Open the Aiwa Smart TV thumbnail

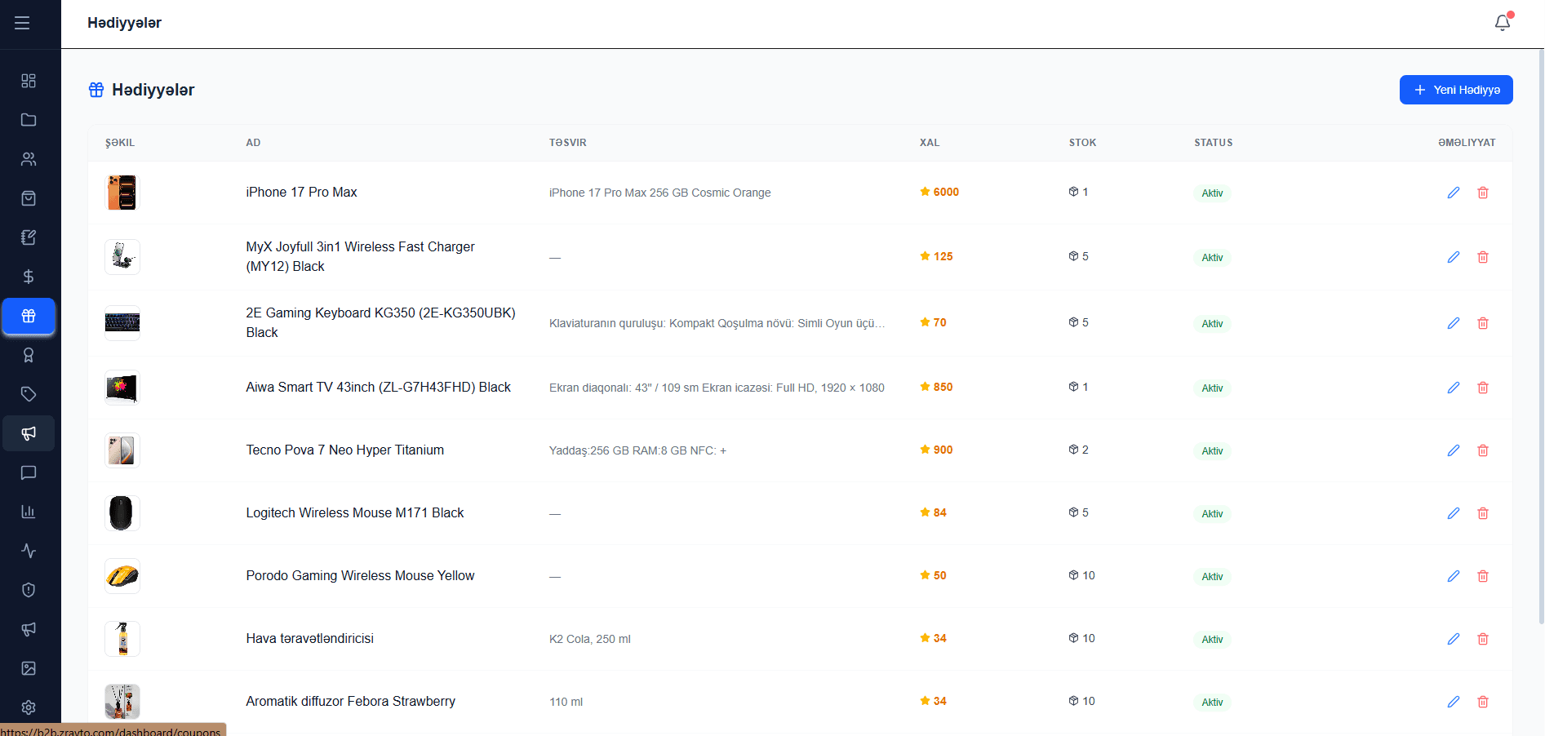tap(122, 388)
